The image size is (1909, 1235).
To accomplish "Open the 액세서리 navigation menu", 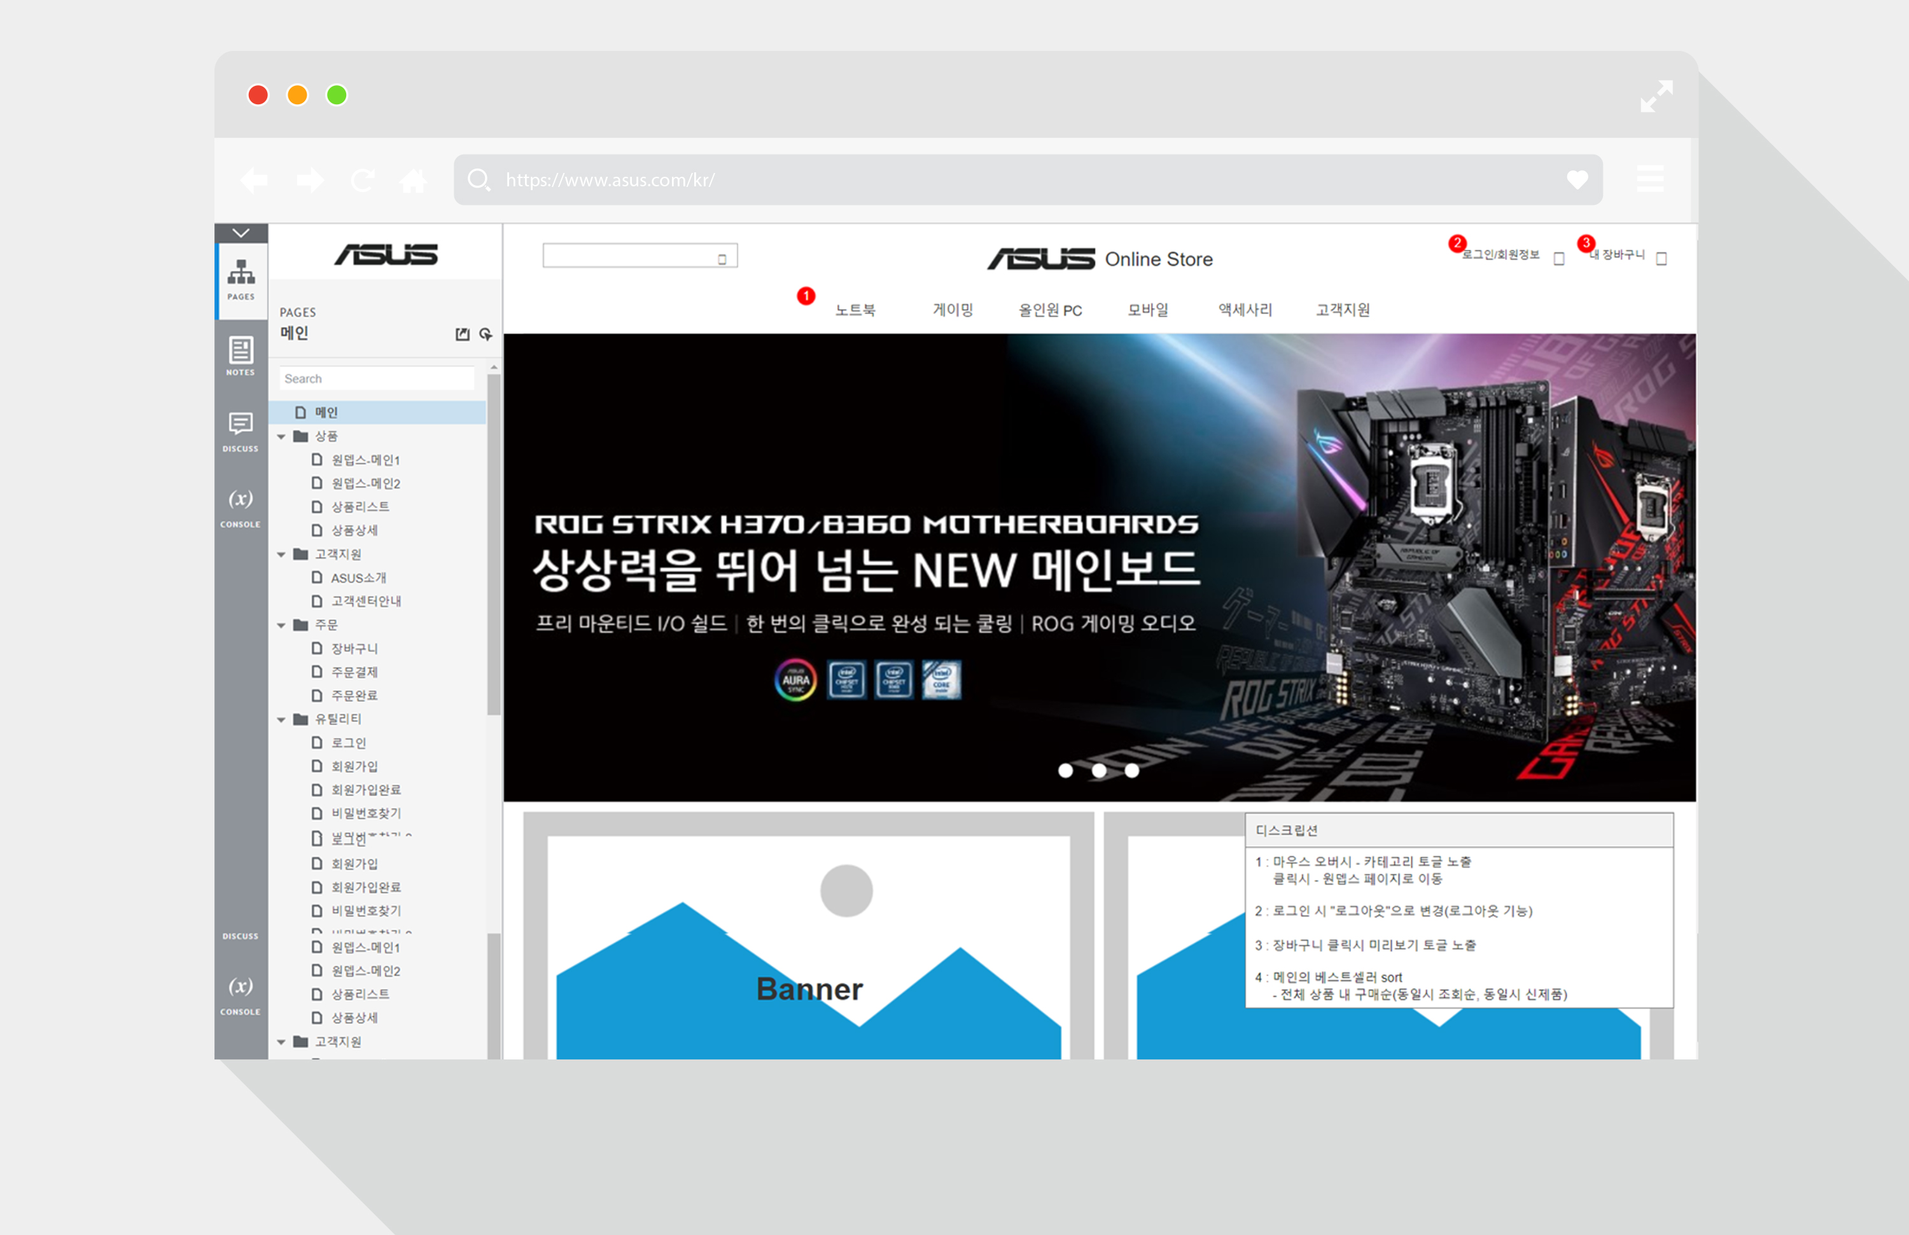I will (x=1245, y=310).
